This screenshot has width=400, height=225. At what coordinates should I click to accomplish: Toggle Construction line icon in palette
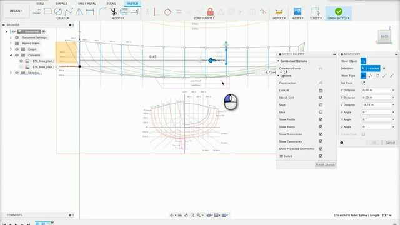321,83
